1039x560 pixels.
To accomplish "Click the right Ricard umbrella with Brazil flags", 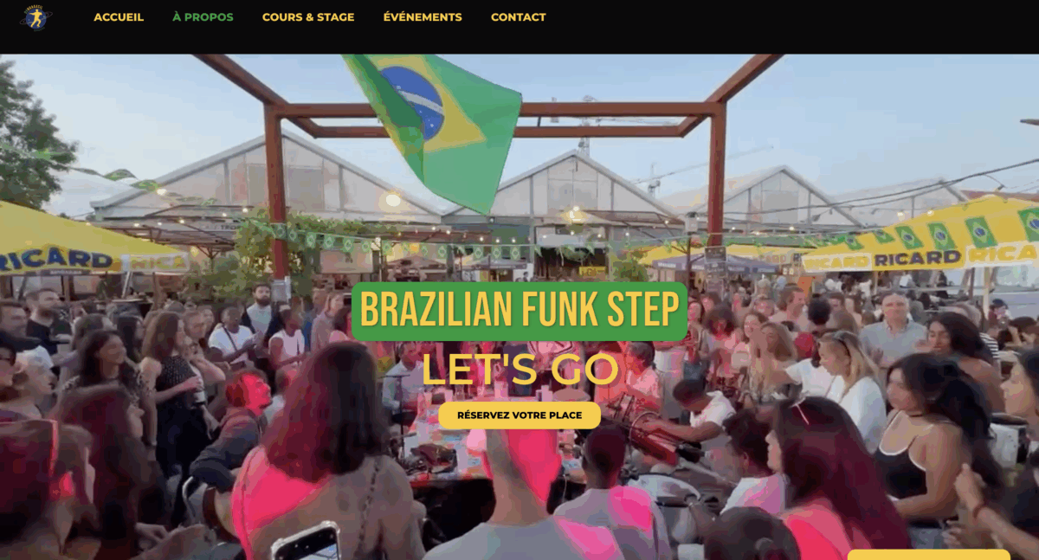I will [922, 238].
